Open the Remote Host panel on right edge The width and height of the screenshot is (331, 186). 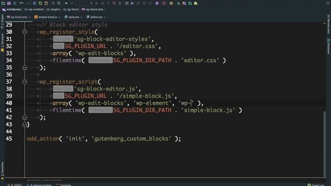point(328,24)
